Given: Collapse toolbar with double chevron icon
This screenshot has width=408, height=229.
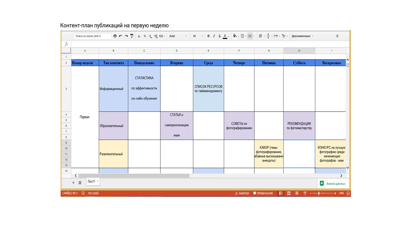Looking at the screenshot, I should (x=337, y=36).
